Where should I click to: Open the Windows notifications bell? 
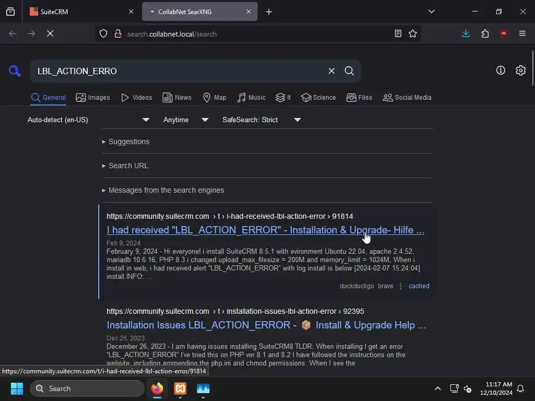pos(520,388)
